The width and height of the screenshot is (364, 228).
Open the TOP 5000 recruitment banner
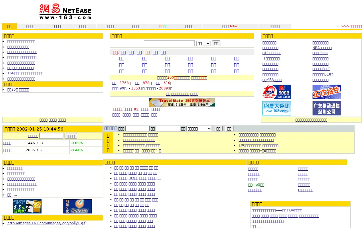pyautogui.click(x=277, y=92)
